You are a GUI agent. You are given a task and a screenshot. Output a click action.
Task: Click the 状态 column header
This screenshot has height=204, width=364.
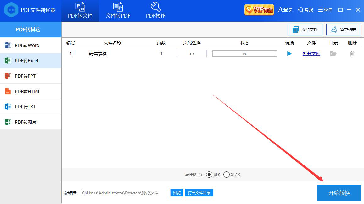tap(244, 43)
